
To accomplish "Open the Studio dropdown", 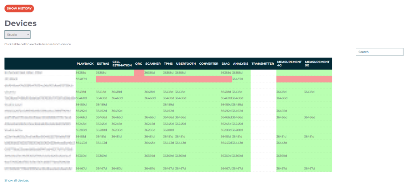I will point(17,35).
